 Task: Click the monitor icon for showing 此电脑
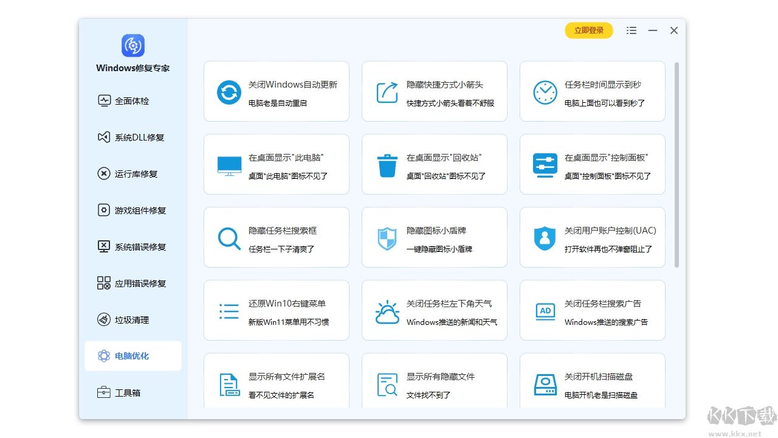pos(229,164)
